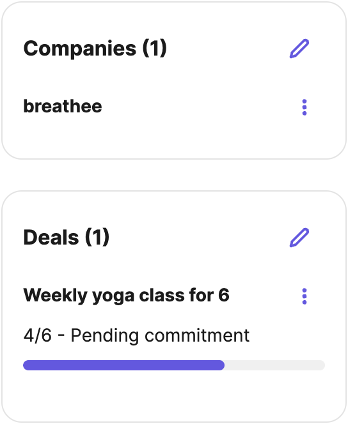Image resolution: width=348 pixels, height=424 pixels.
Task: Click the 4/6 - Pending commitment status text
Action: pos(136,336)
